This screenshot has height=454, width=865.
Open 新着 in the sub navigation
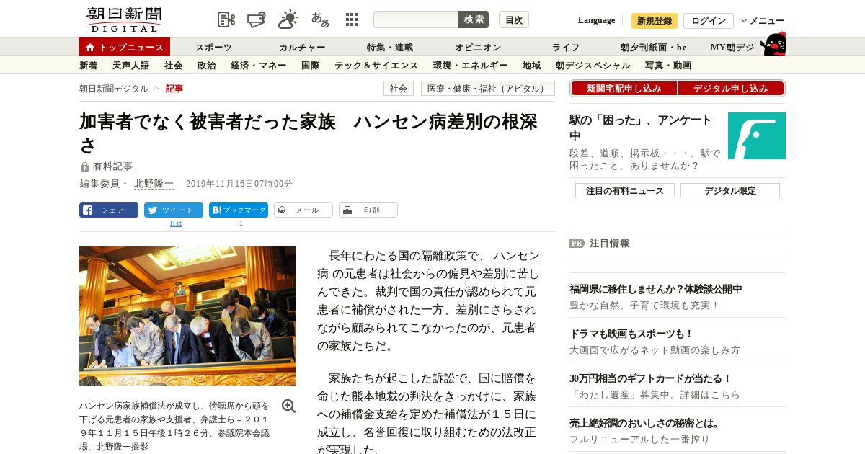(x=89, y=66)
